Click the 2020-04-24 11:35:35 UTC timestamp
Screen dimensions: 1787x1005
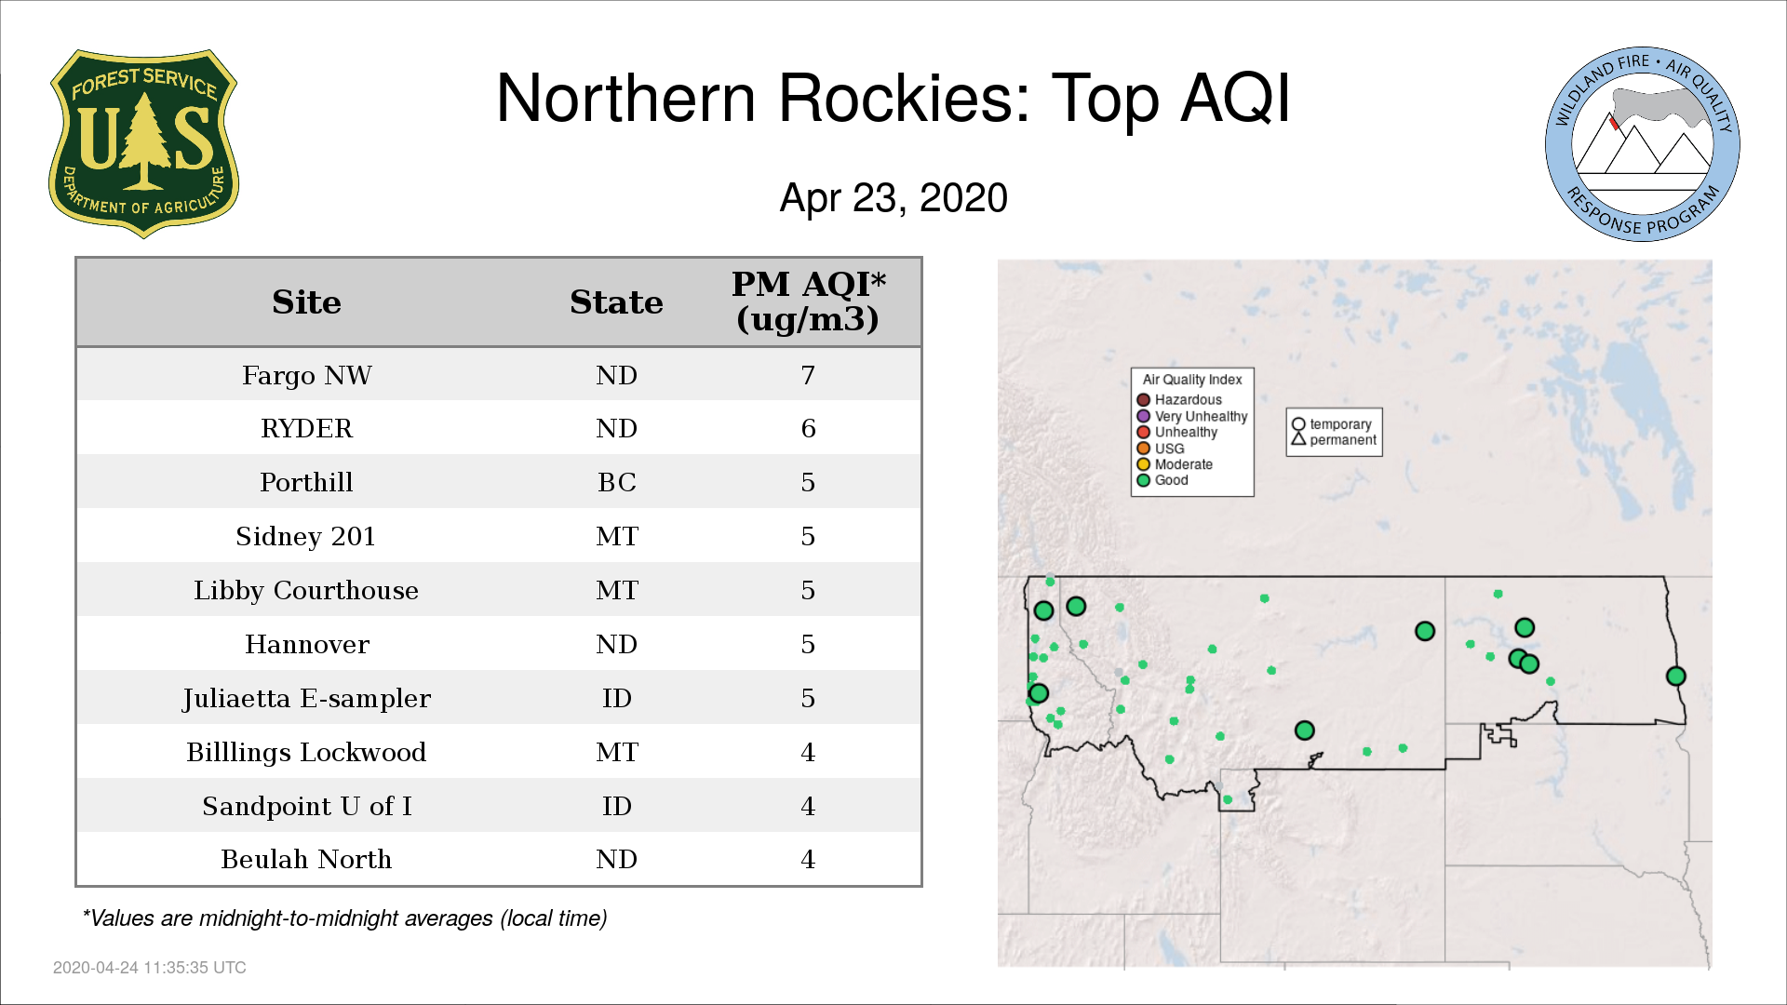tap(149, 968)
